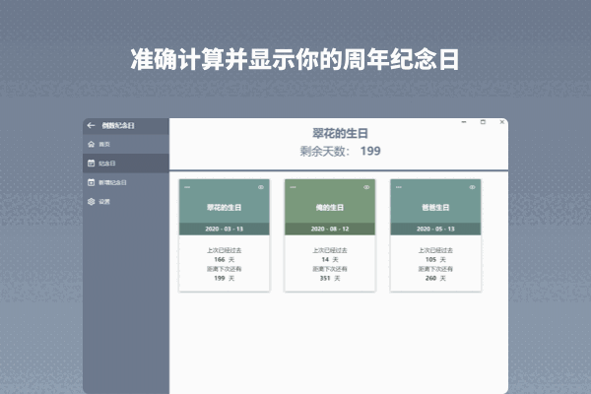Click the back arrow in the sidebar
The height and width of the screenshot is (394, 591).
(91, 126)
